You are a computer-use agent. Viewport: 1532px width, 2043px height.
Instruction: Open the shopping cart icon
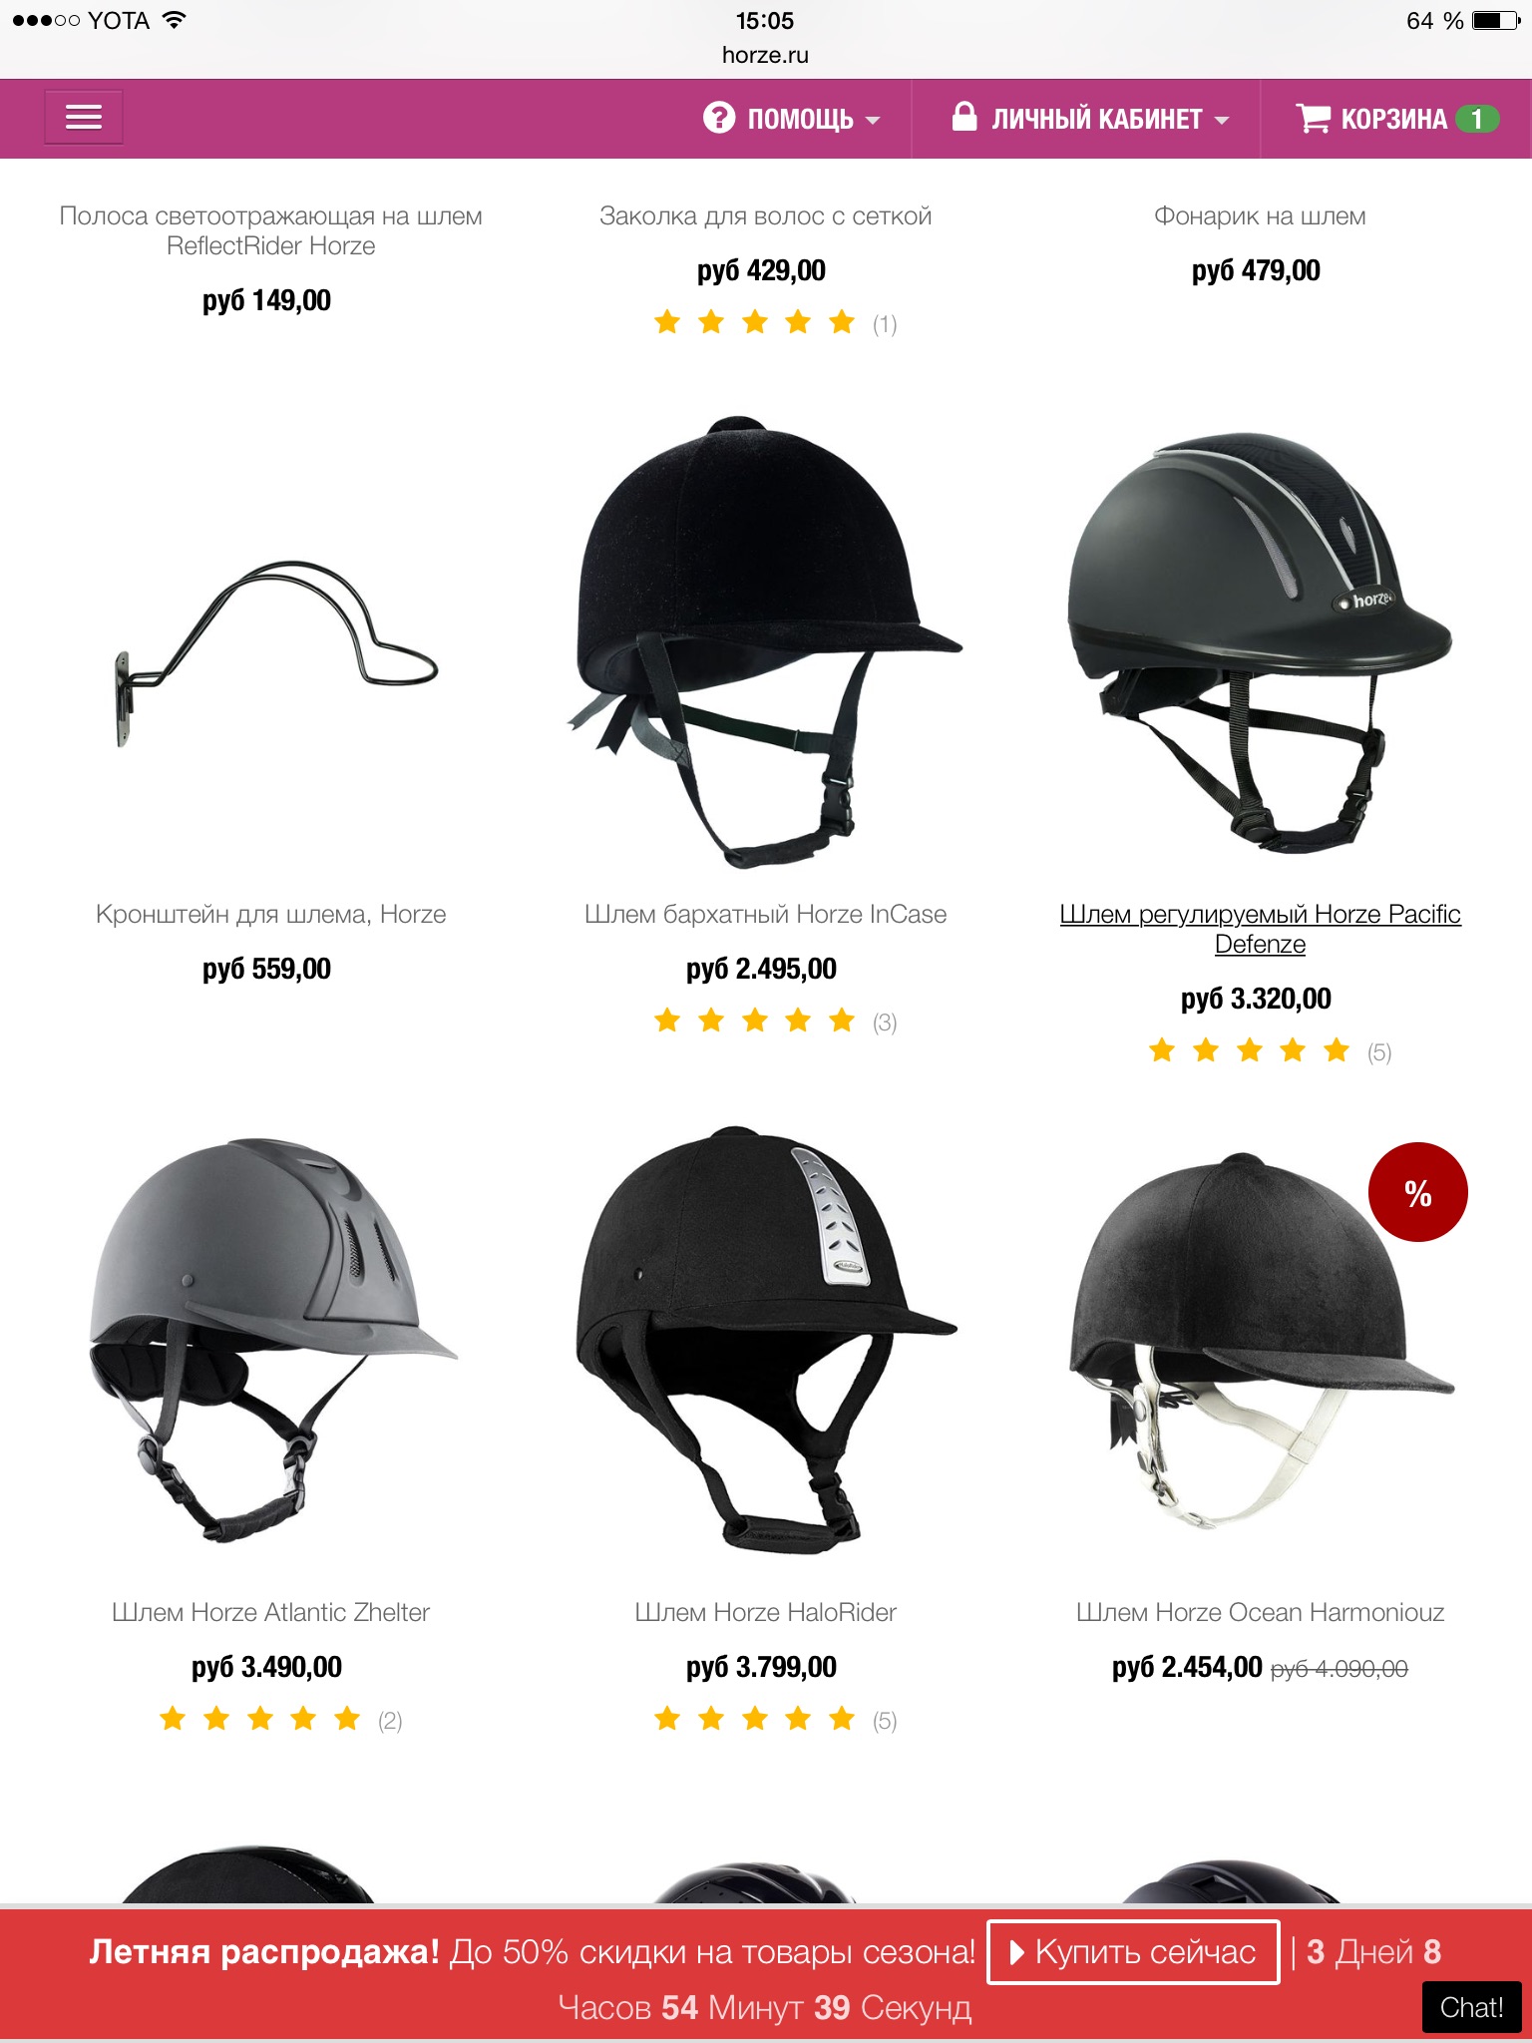coord(1313,118)
